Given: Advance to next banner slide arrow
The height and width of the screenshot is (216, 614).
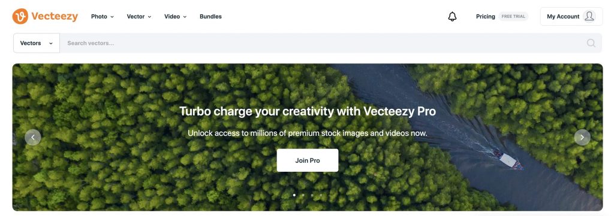Looking at the screenshot, I should (x=582, y=138).
